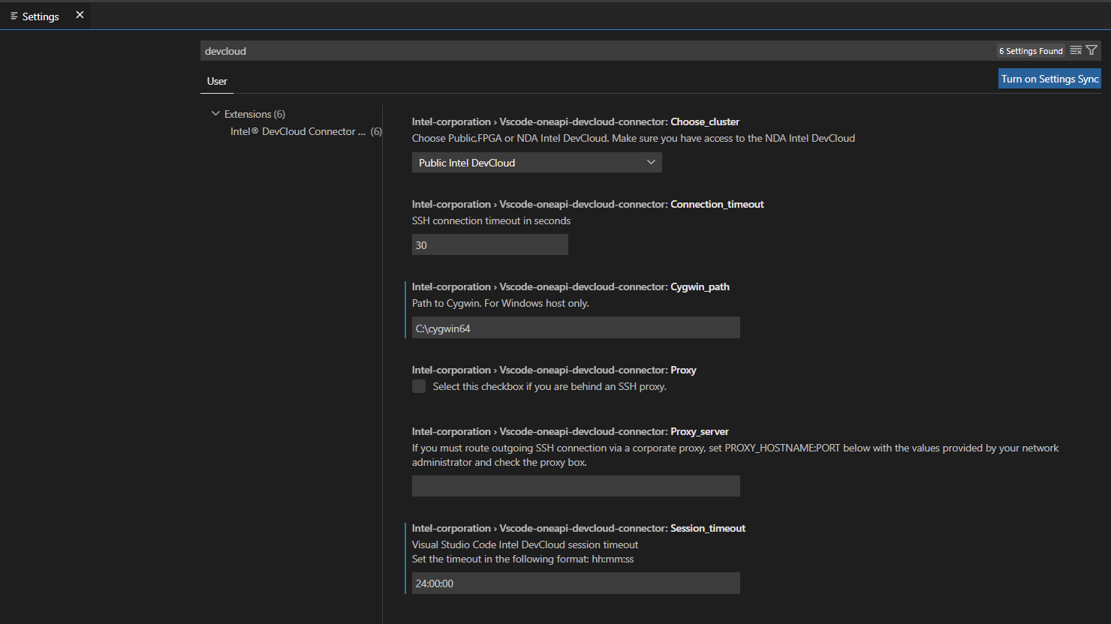This screenshot has height=624, width=1111.
Task: Click 'SSH connection timeout in seconds' description
Action: click(x=491, y=220)
